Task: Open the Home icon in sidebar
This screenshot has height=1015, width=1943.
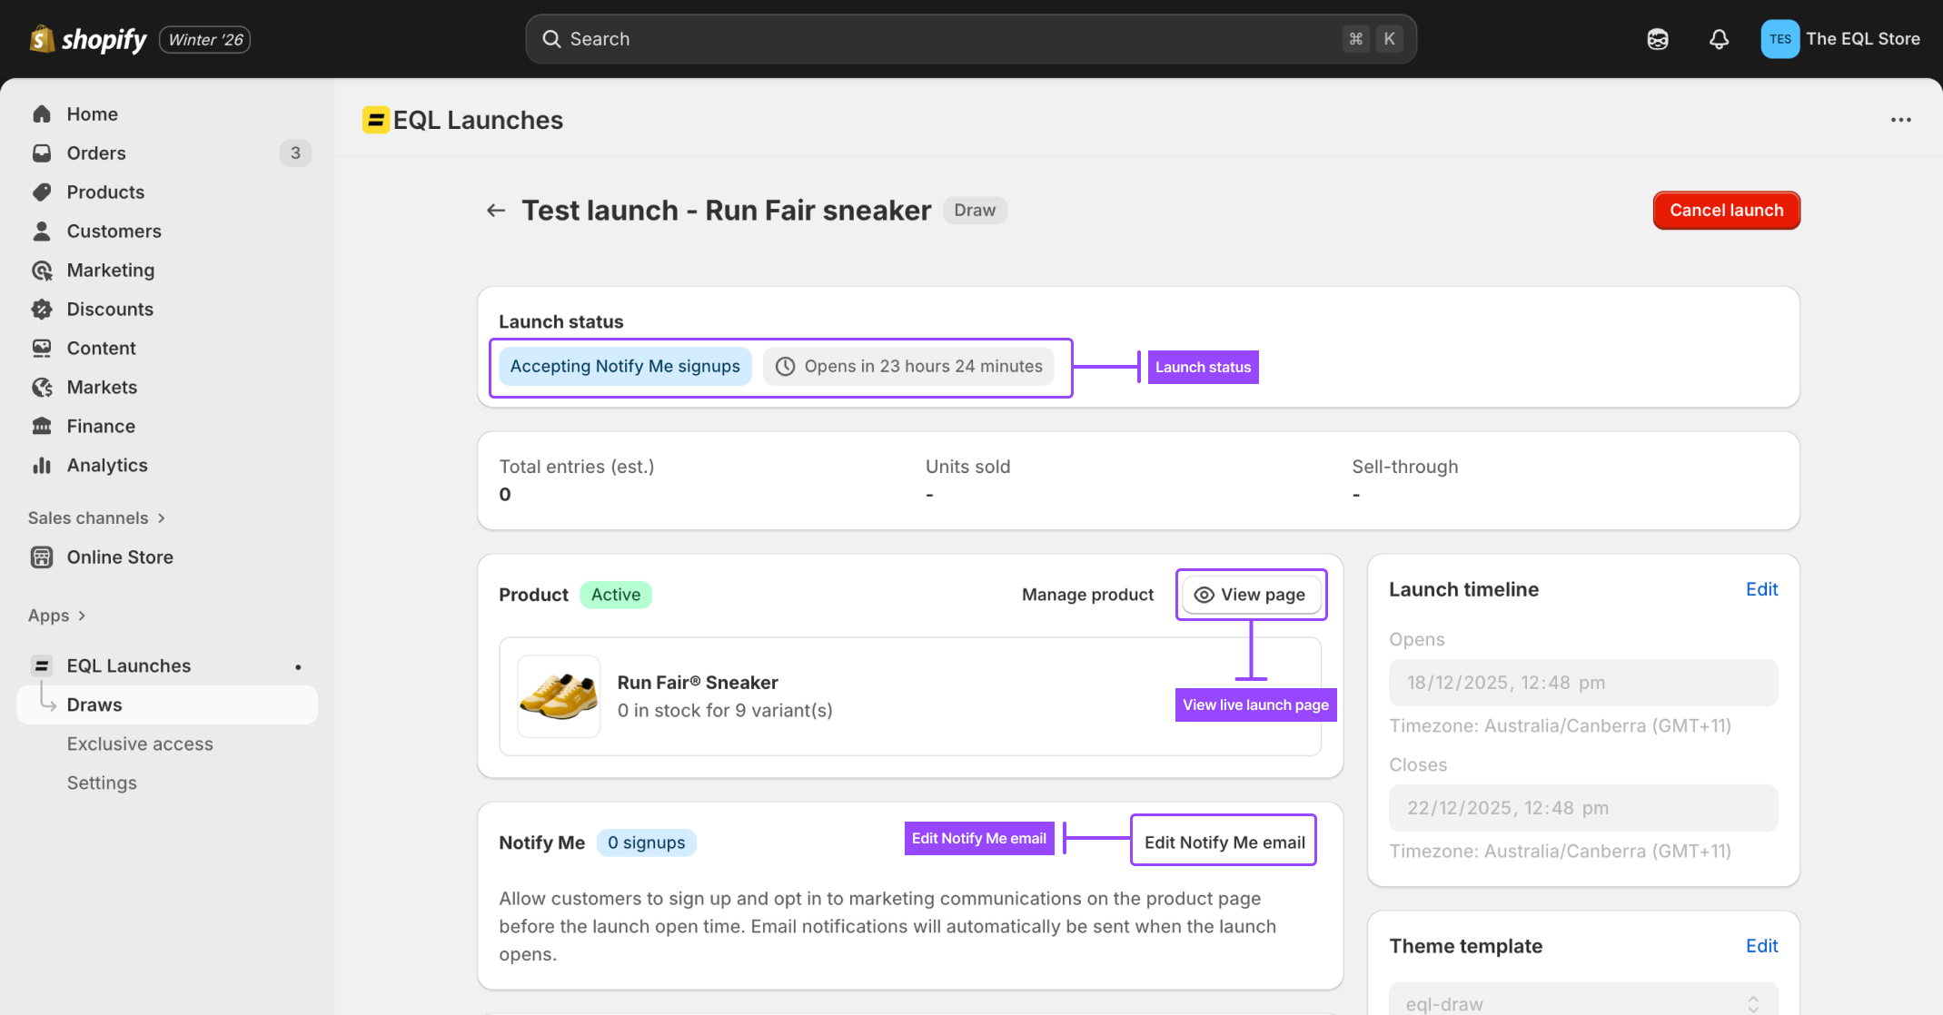Action: point(42,113)
